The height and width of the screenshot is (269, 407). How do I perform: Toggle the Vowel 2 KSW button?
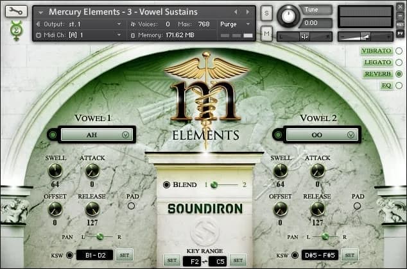(x=295, y=256)
